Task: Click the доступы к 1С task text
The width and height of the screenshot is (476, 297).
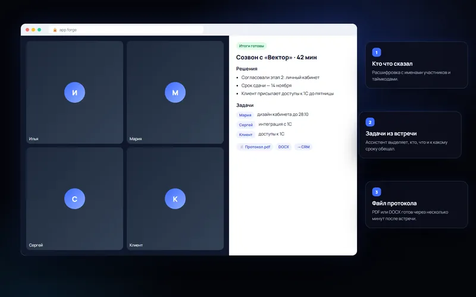Action: [x=271, y=134]
